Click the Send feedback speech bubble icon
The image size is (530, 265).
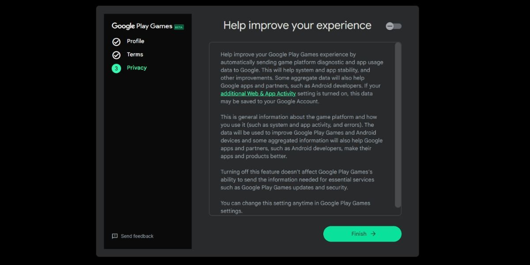(115, 236)
